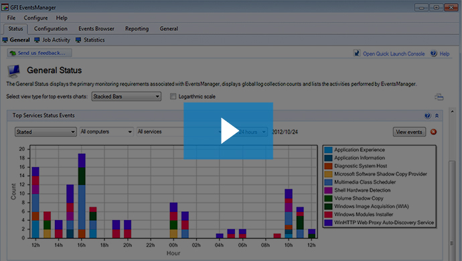
Task: Open the Statistics view
Action: 90,40
